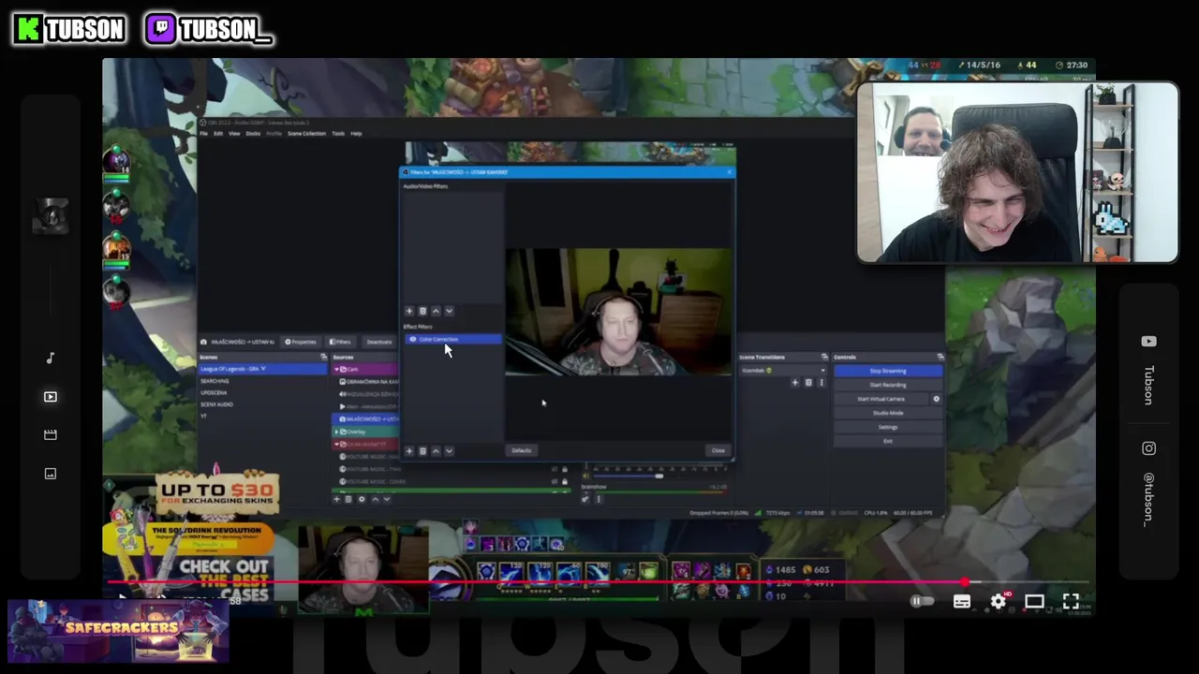Screen dimensions: 1199x674
Task: Click Studio Mode in Controls
Action: point(888,413)
